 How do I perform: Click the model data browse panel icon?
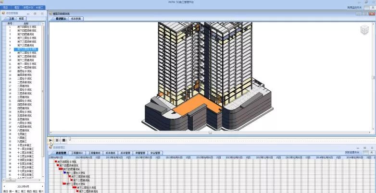50,13
